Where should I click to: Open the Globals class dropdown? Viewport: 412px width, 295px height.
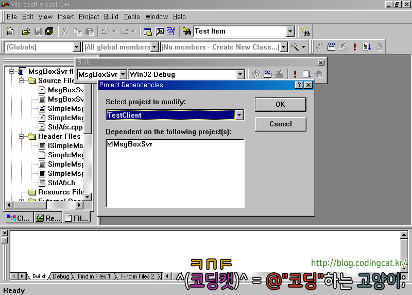pyautogui.click(x=76, y=47)
